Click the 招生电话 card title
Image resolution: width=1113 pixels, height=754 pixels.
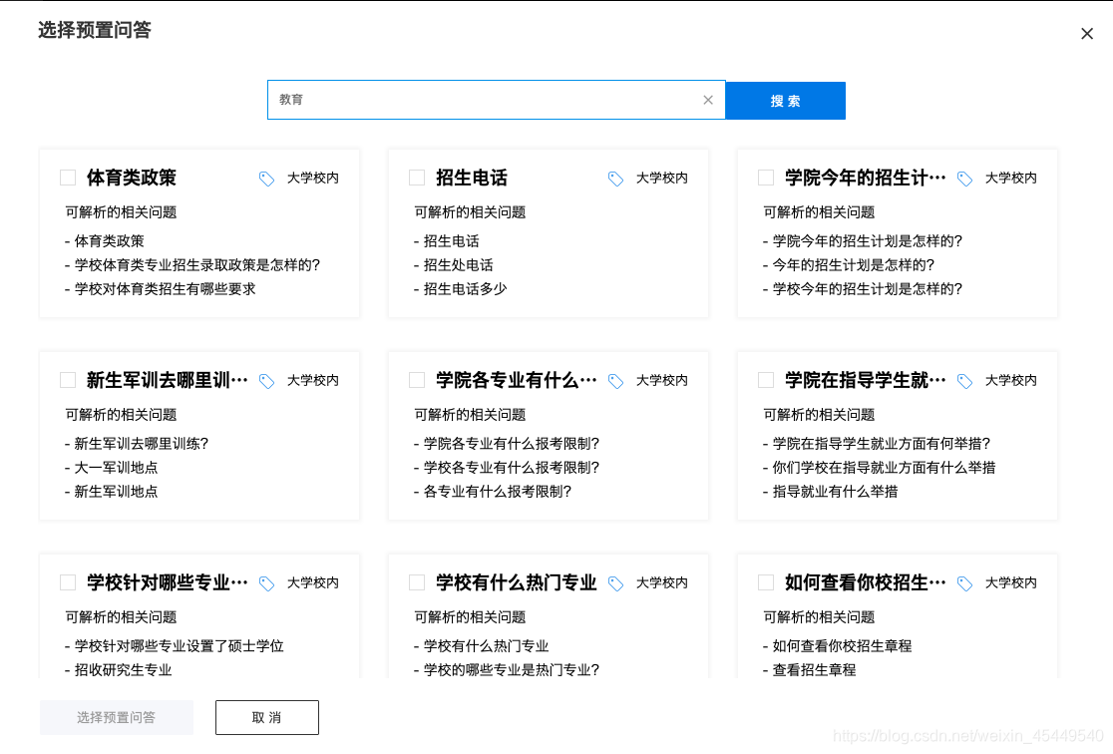tap(472, 178)
